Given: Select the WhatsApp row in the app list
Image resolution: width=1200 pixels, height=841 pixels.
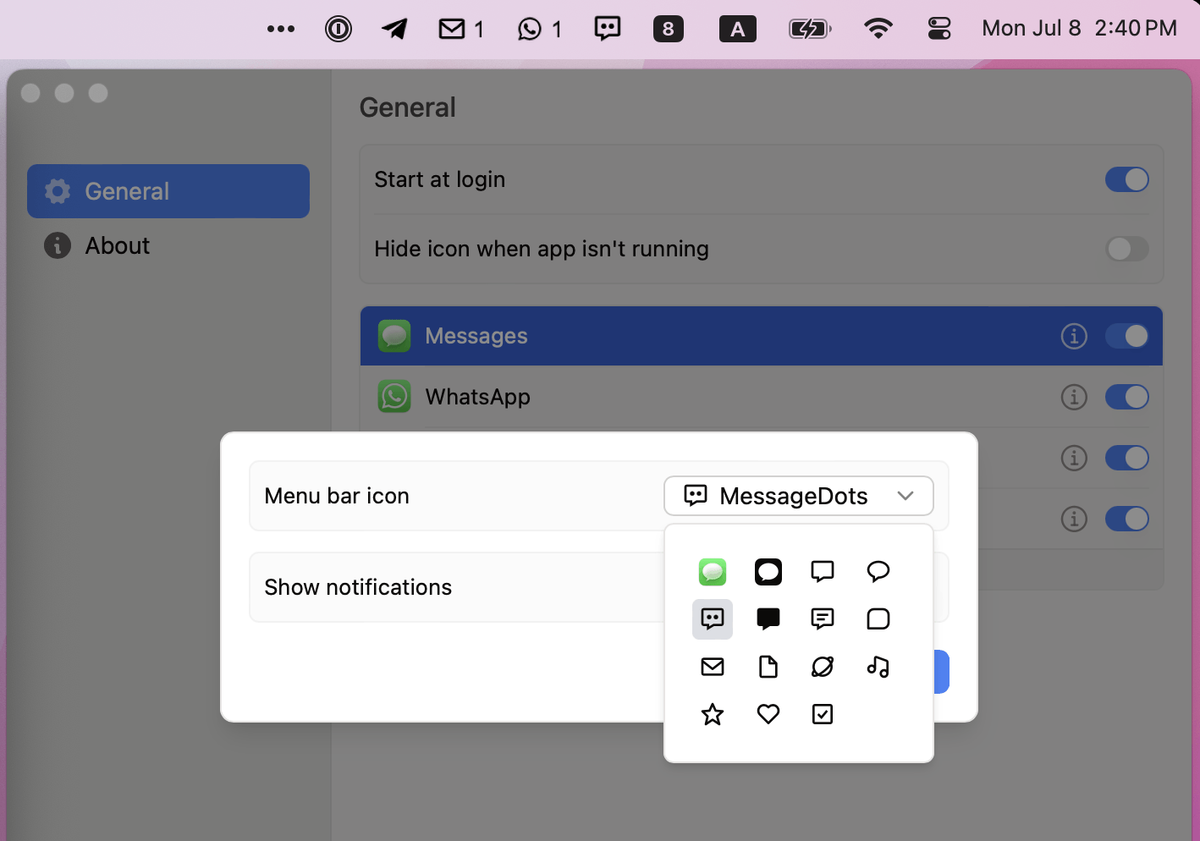Looking at the screenshot, I should click(x=762, y=397).
